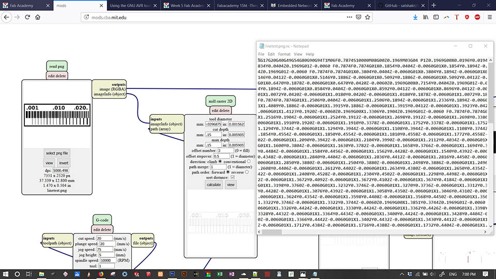This screenshot has height=279, width=496.
Task: Open Notepad View menu
Action: (x=298, y=54)
